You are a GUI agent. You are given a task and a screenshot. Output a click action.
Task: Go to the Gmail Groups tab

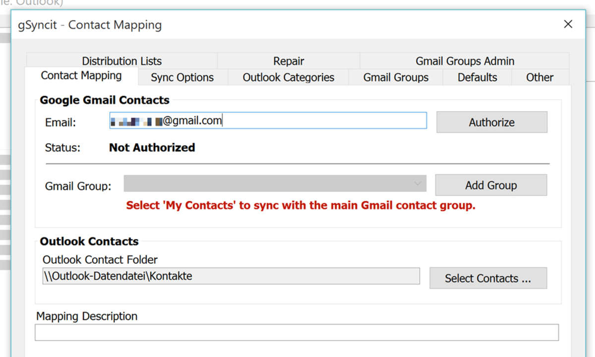coord(396,77)
